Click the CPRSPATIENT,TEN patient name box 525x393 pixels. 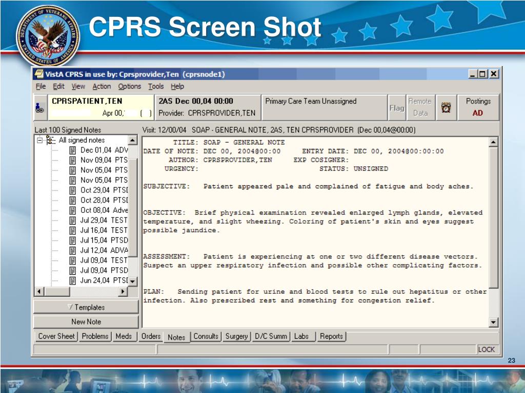tap(100, 107)
